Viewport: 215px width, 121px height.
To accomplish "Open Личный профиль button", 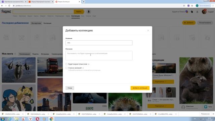I will (205, 23).
